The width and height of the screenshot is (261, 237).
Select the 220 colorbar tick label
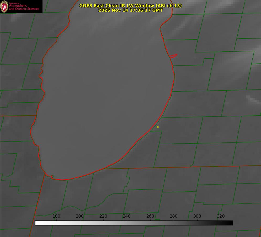103,216
